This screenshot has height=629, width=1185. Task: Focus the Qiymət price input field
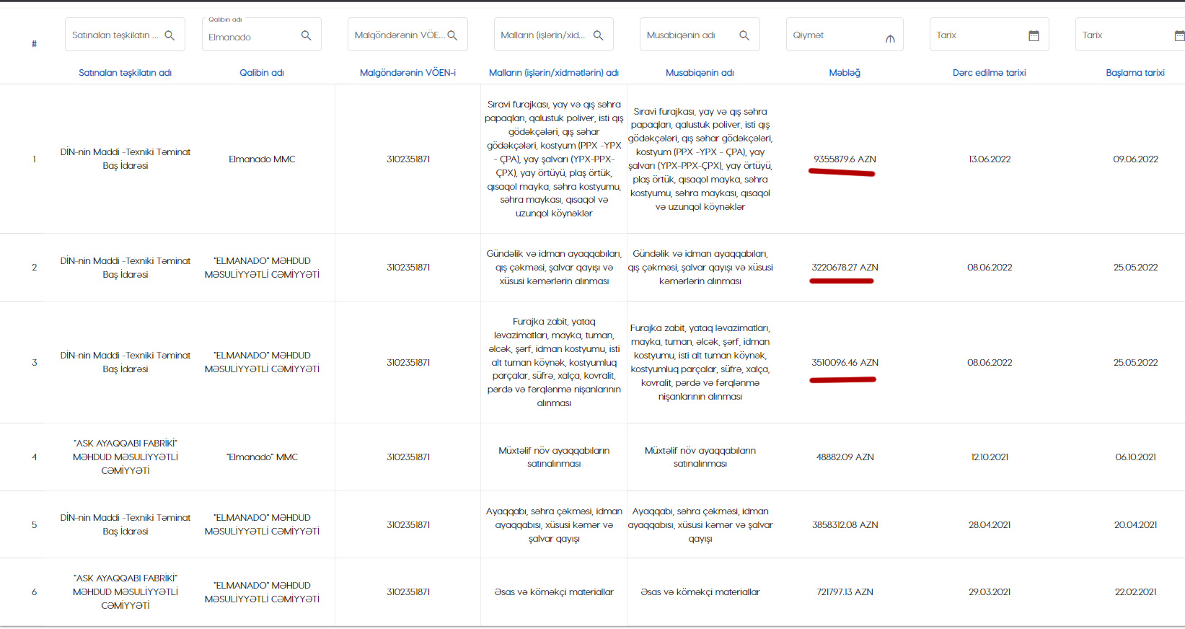coord(833,35)
